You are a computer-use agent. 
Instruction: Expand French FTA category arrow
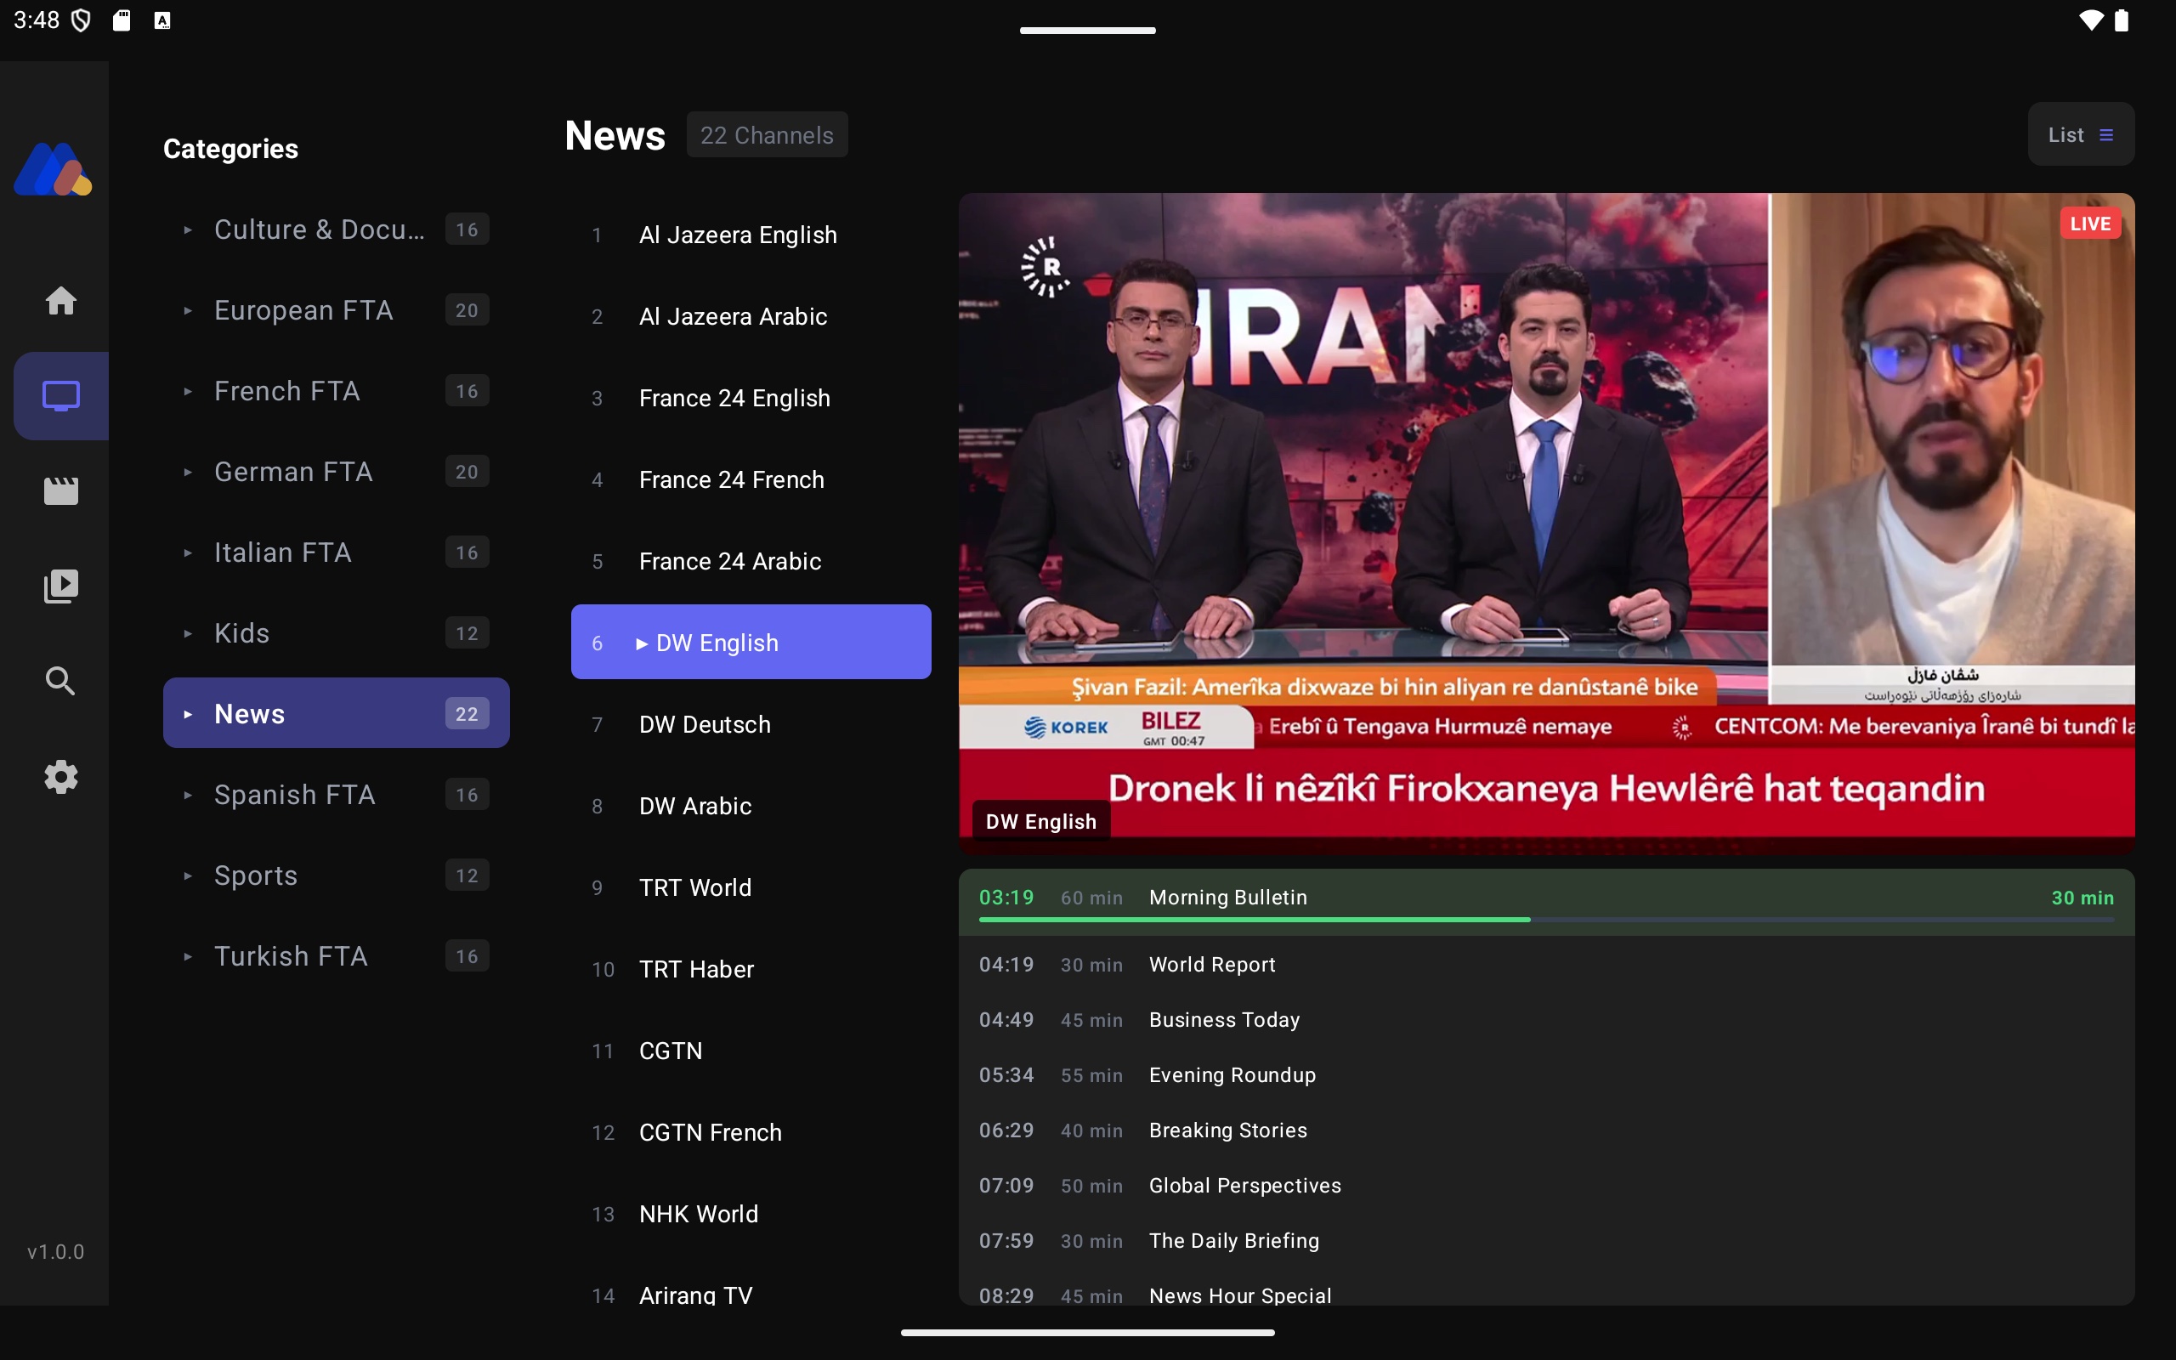point(187,391)
